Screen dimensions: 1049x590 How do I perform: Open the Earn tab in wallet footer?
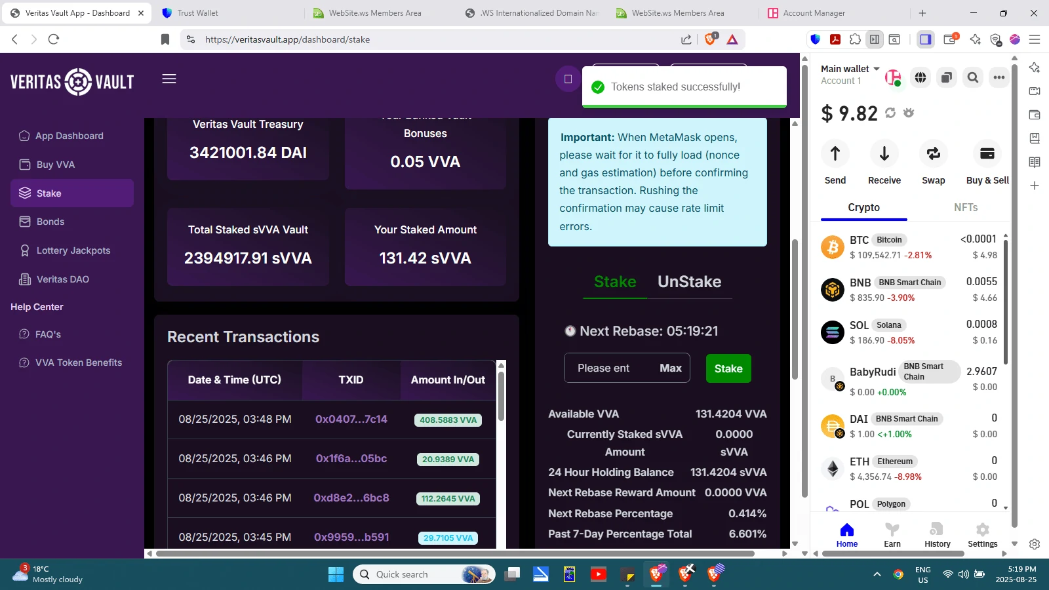pyautogui.click(x=892, y=534)
